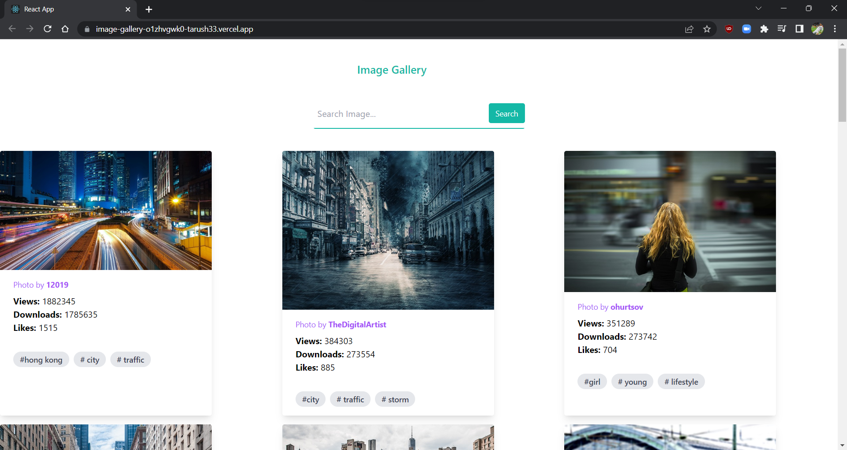847x450 pixels.
Task: Click photographer name ohurtsov
Action: pyautogui.click(x=627, y=307)
